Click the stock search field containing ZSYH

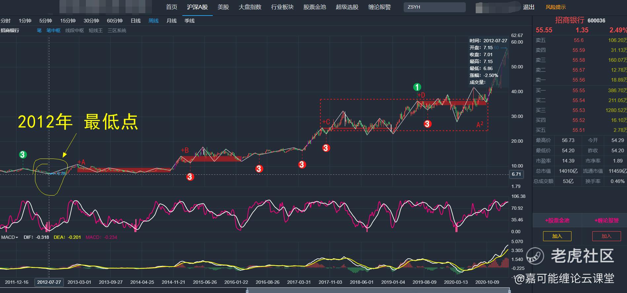tap(434, 7)
